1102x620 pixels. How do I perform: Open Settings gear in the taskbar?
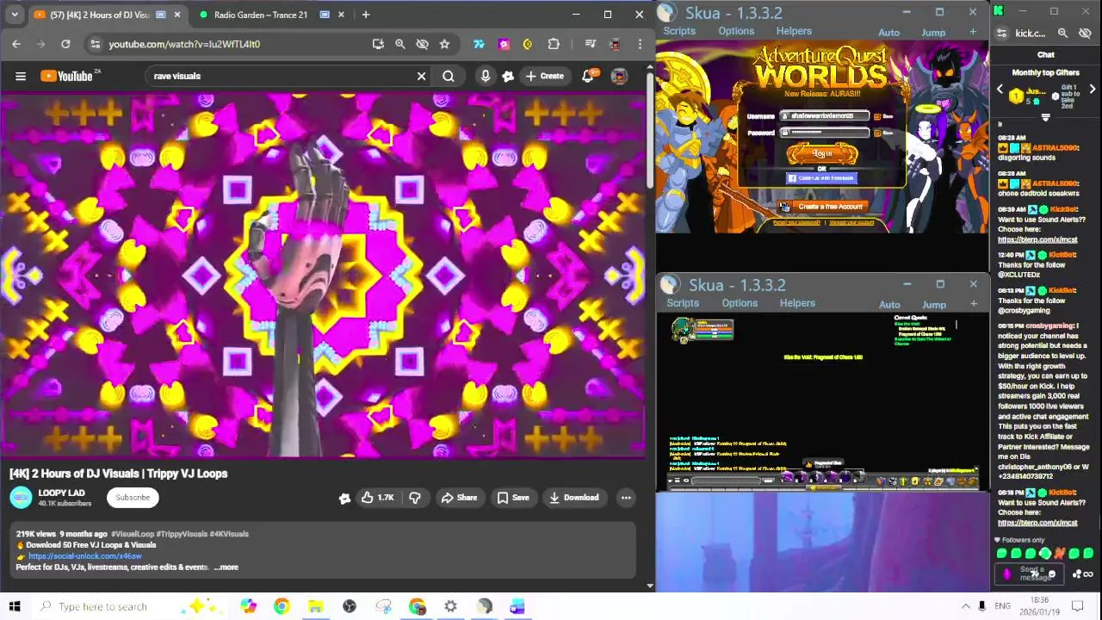[x=450, y=606]
